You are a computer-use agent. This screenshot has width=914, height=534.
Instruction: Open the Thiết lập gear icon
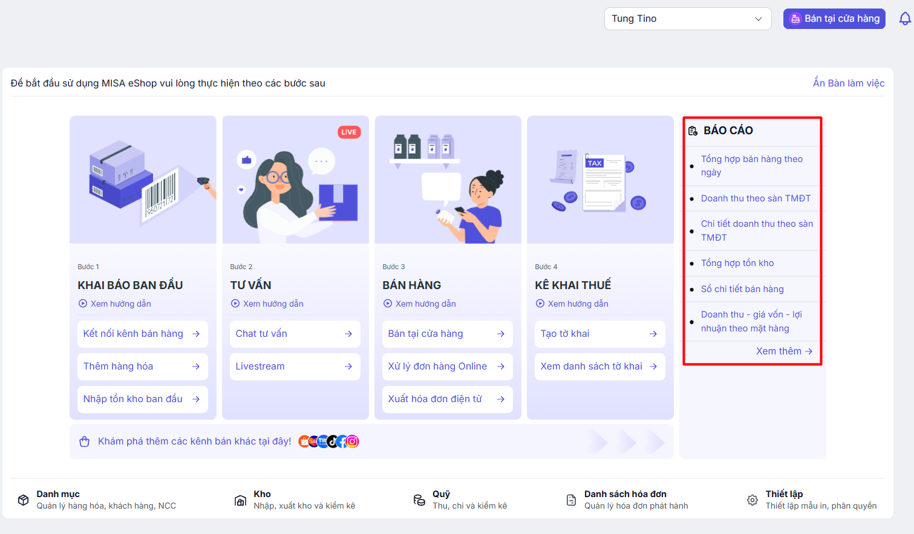pyautogui.click(x=752, y=500)
